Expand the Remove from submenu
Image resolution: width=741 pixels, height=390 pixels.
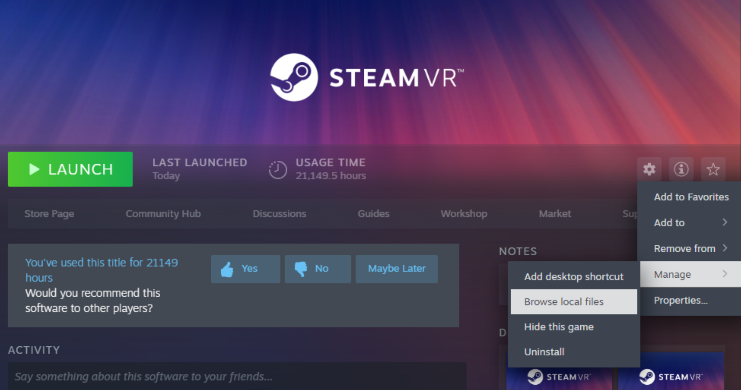(690, 248)
